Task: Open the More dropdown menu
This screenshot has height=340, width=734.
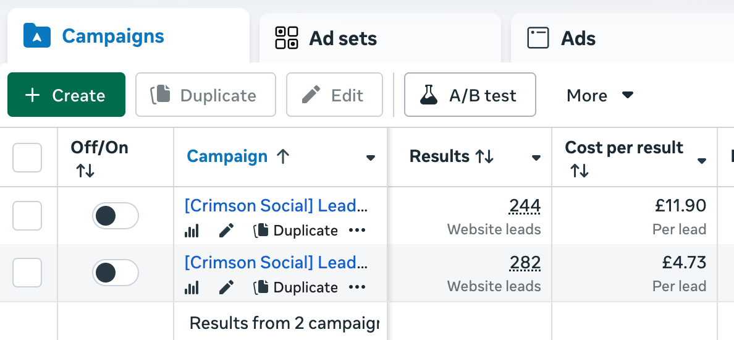Action: [x=600, y=95]
